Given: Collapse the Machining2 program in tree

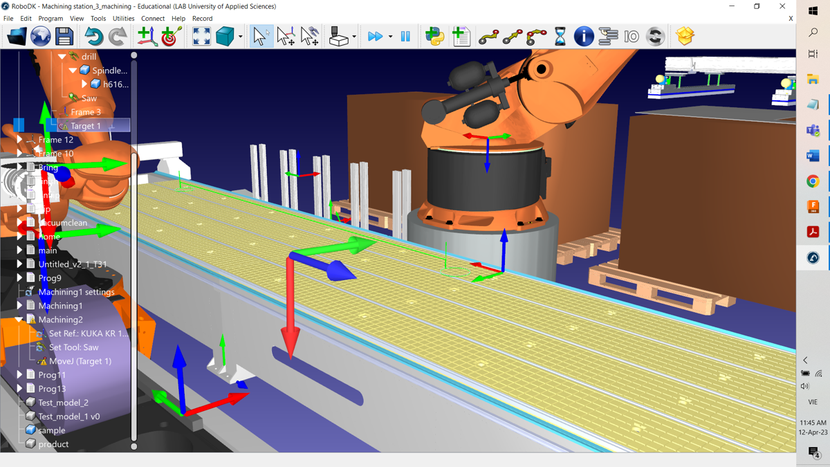Looking at the screenshot, I should (x=19, y=320).
